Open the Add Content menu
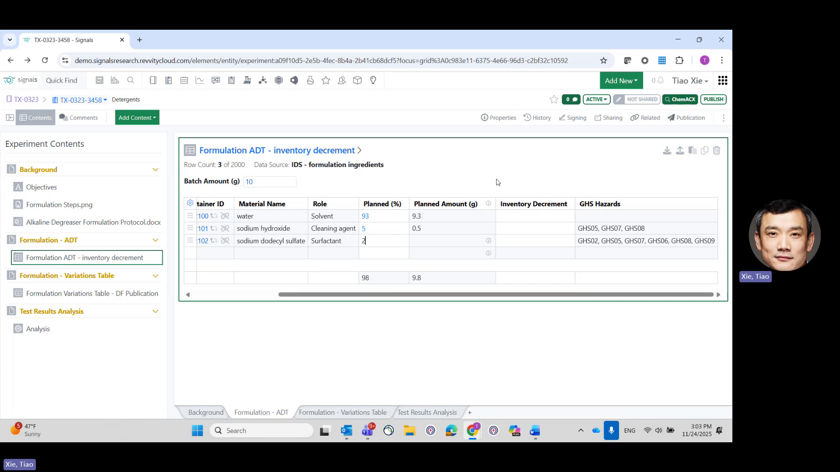The image size is (840, 472). click(137, 117)
